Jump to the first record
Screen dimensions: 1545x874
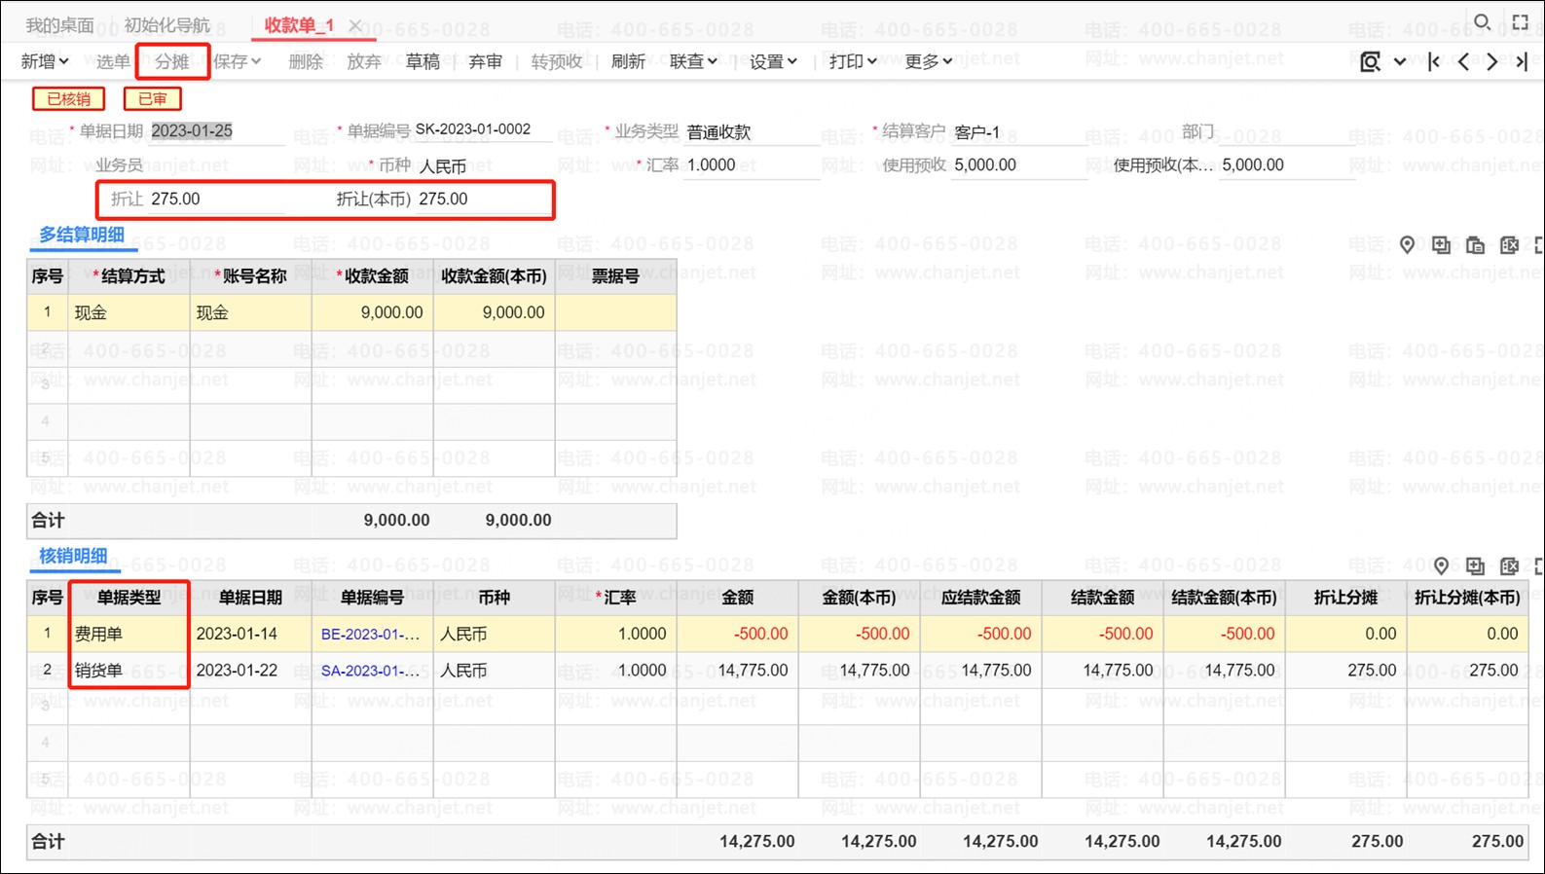[x=1434, y=61]
